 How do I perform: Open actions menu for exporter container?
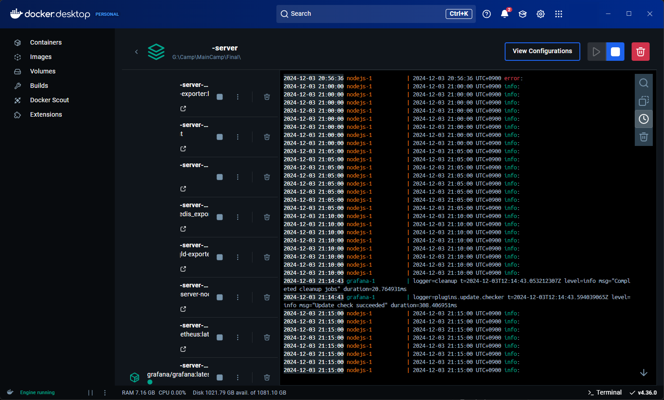[x=238, y=97]
